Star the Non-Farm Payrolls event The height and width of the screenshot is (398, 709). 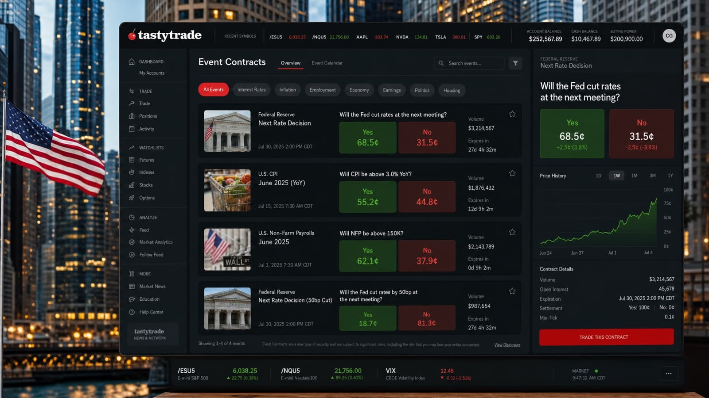(512, 232)
